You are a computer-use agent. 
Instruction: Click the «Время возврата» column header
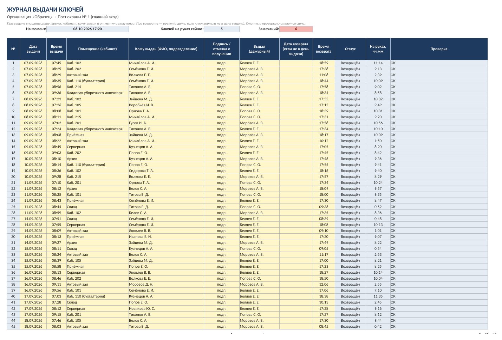(324, 49)
